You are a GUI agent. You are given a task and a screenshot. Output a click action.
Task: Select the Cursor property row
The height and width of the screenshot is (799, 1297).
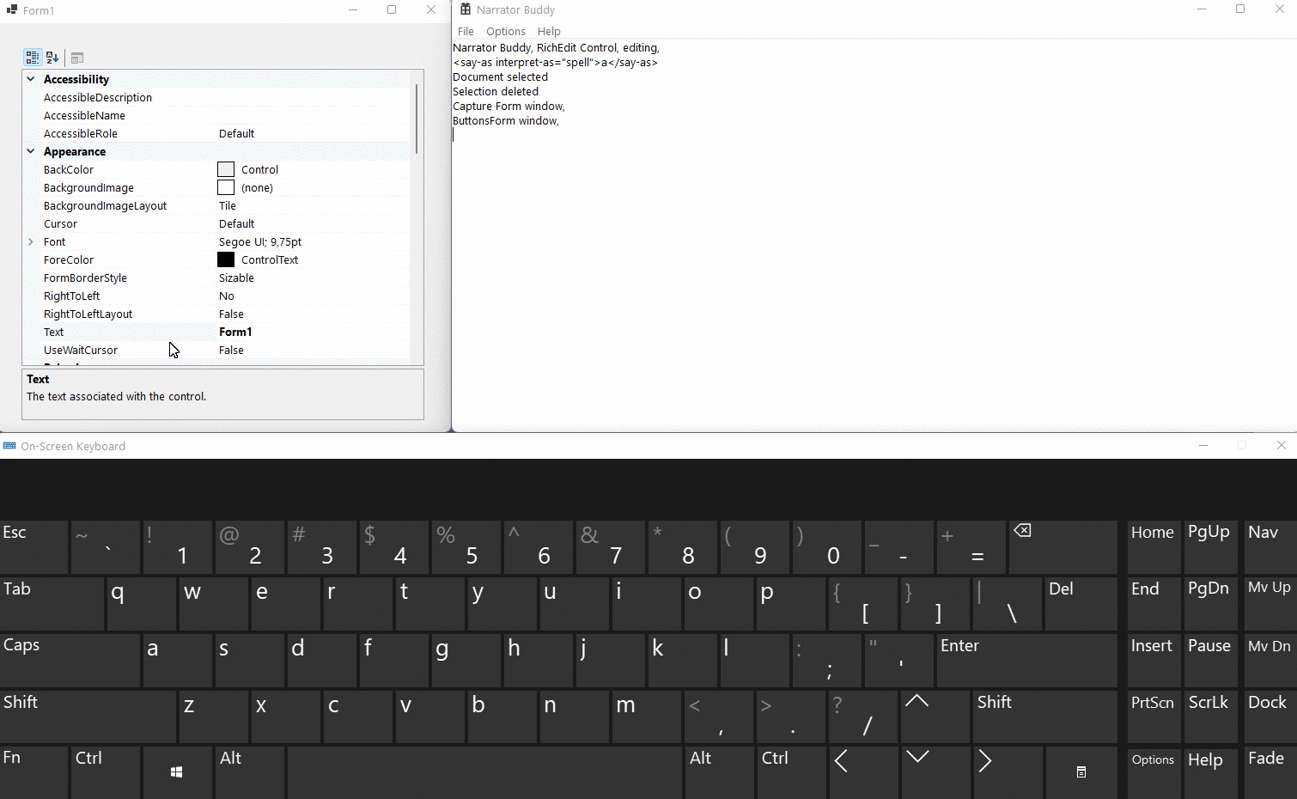click(x=216, y=223)
